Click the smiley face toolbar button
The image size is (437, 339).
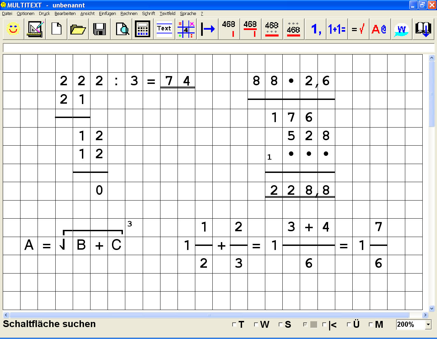point(13,29)
